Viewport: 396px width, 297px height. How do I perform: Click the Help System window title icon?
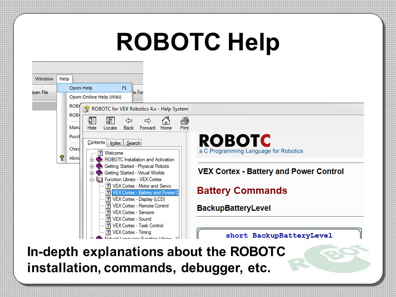click(x=86, y=109)
